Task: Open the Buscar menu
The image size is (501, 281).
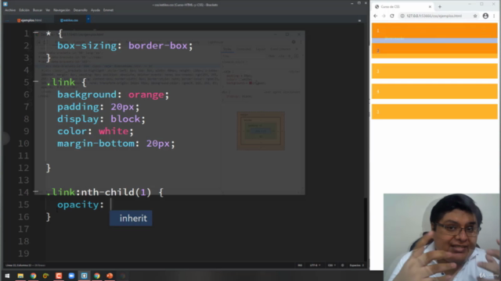Action: tap(38, 10)
